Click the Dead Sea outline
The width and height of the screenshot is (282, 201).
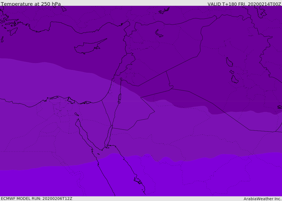click(120, 97)
